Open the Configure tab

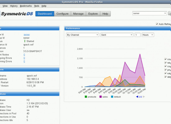(x=62, y=14)
